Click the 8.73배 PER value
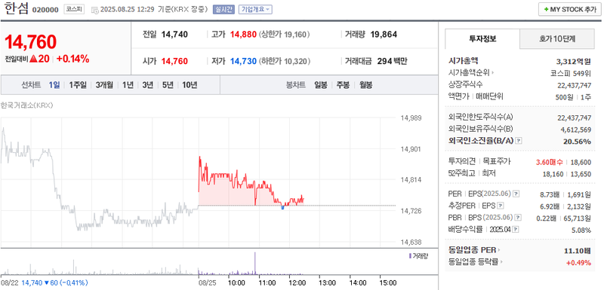 550,194
